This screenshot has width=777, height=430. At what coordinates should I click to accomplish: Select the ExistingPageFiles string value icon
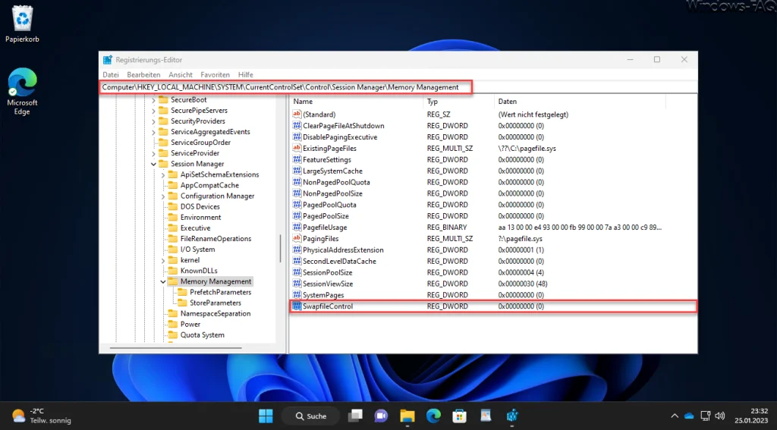coord(297,148)
